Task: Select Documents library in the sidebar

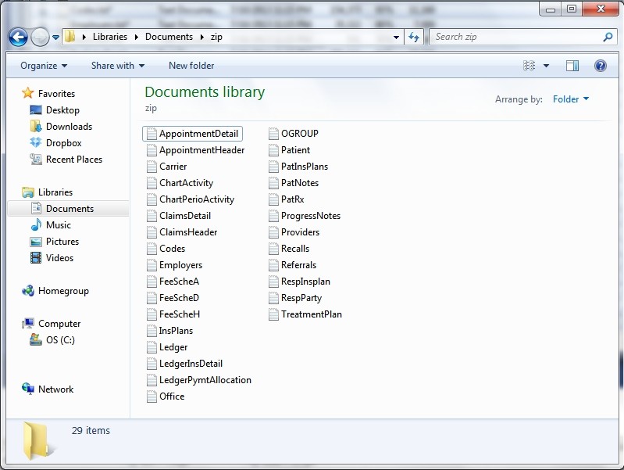Action: point(70,209)
